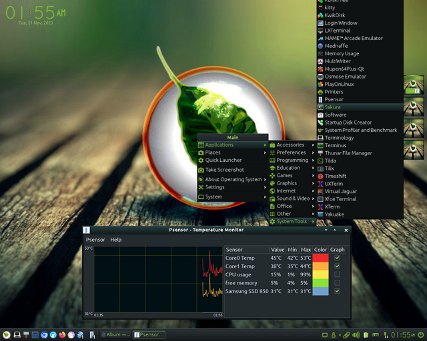The image size is (427, 341).
Task: Open Mednaffe from the app list
Action: tap(360, 46)
